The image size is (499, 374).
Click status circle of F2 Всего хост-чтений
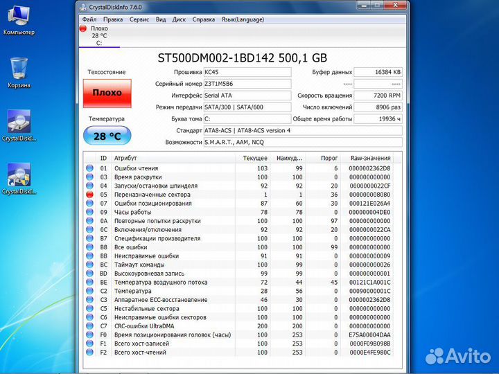click(89, 352)
